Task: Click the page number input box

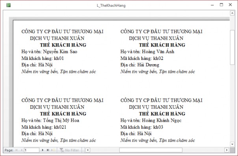Action: (32, 150)
